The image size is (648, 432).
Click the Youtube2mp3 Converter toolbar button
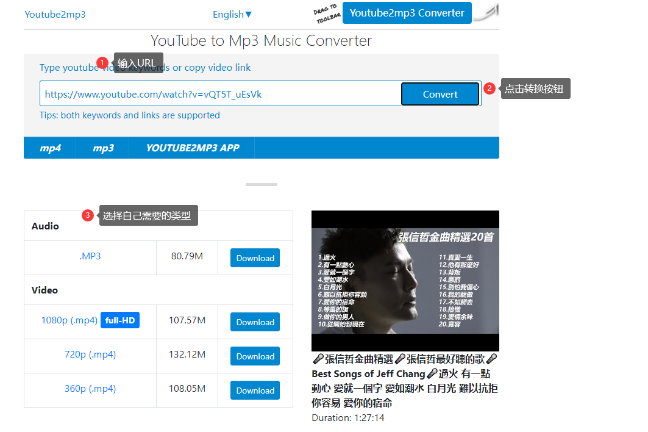coord(407,13)
